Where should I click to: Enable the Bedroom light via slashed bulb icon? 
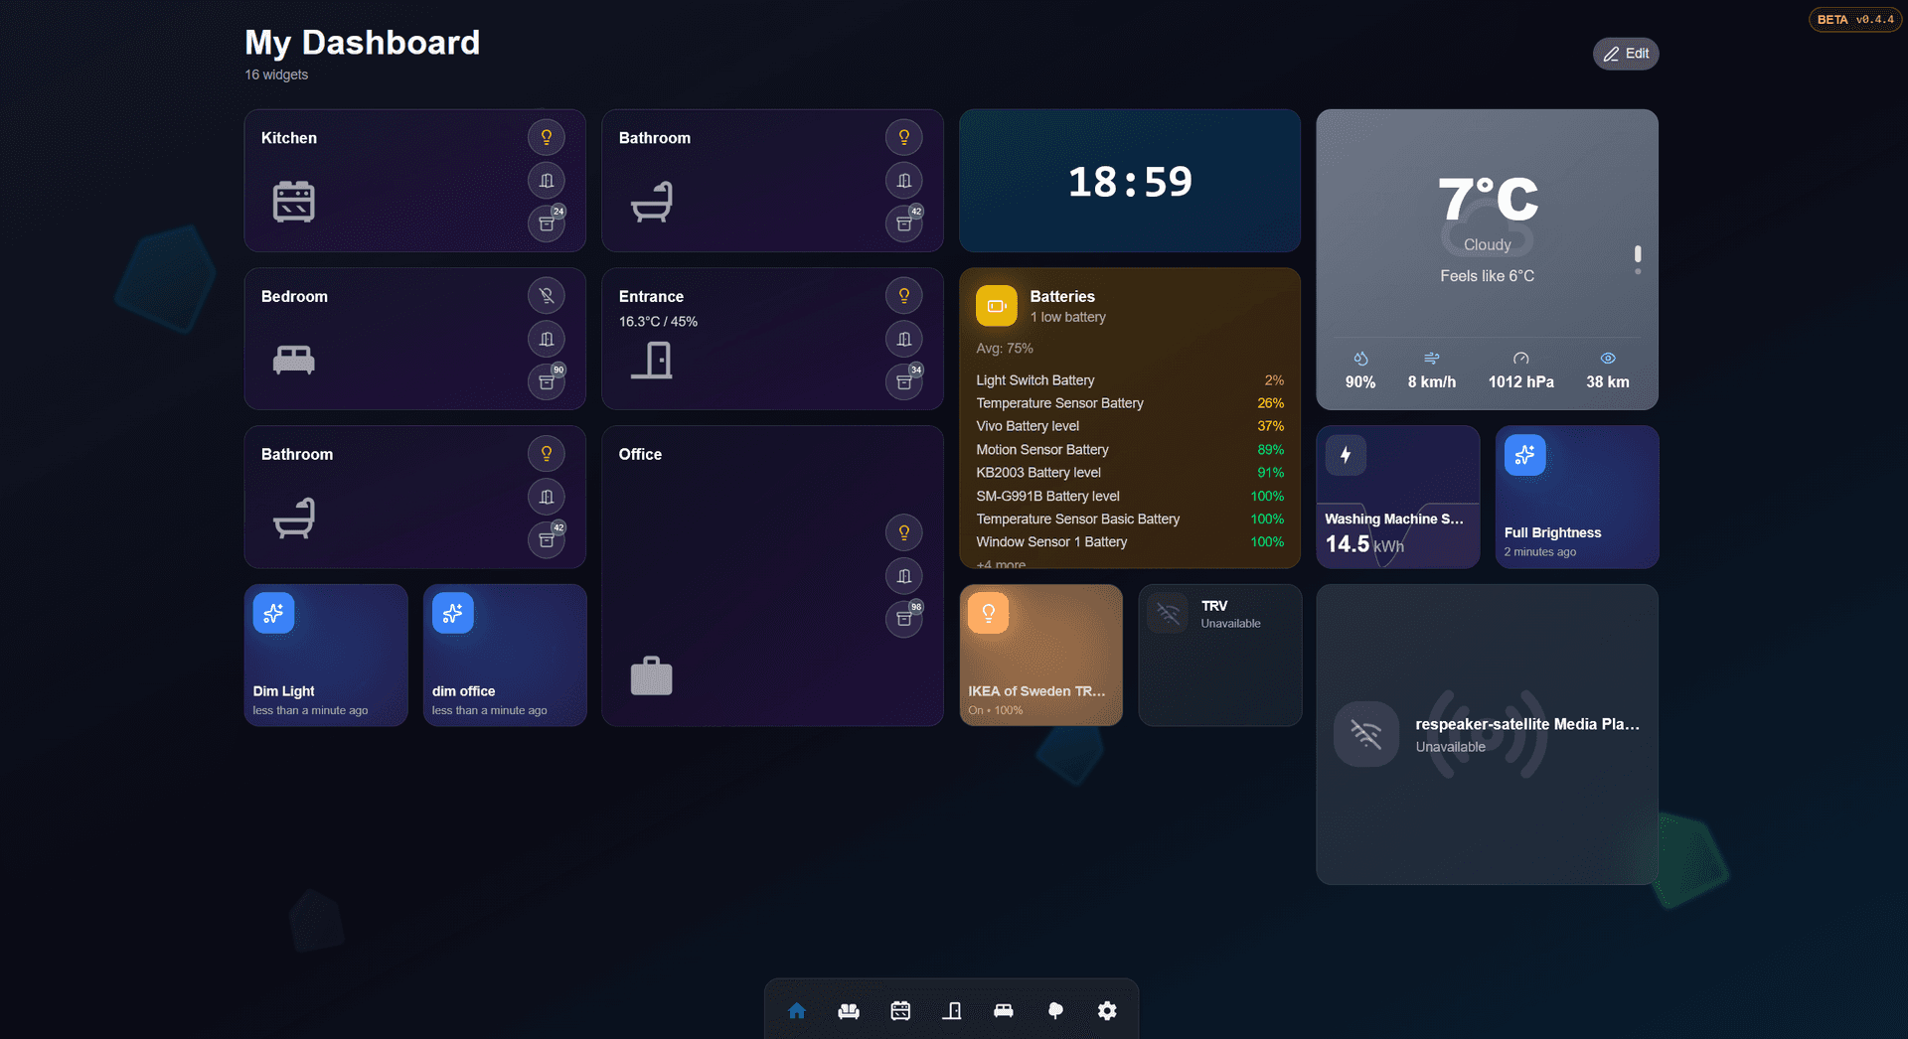pos(547,295)
